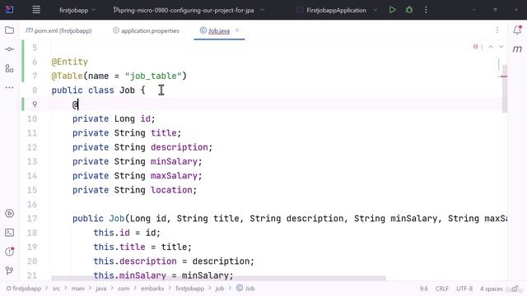Open the Structure tool window
Viewport: 527px width, 296px height.
point(9,68)
